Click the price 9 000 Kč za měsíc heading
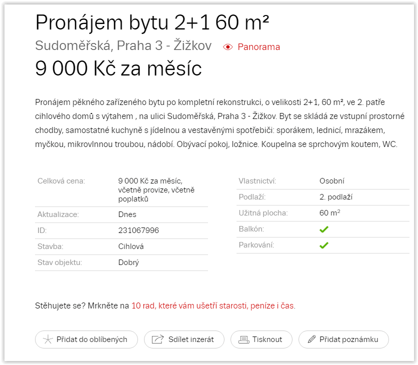The height and width of the screenshot is (365, 418). coord(118,68)
